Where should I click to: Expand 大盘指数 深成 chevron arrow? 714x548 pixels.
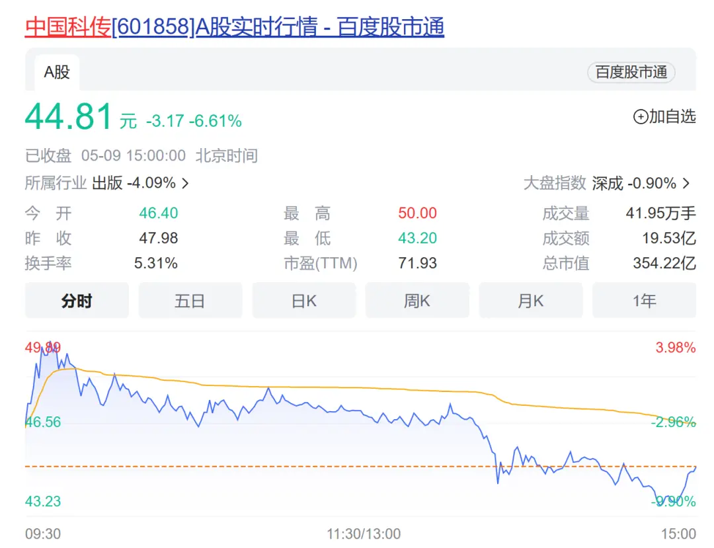point(686,183)
